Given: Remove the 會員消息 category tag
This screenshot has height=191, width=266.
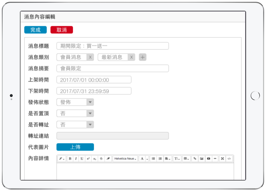Looking at the screenshot, I should tap(90, 57).
